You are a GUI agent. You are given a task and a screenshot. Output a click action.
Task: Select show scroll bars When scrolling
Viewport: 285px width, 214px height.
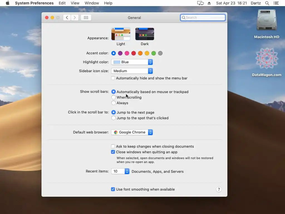pos(114,97)
